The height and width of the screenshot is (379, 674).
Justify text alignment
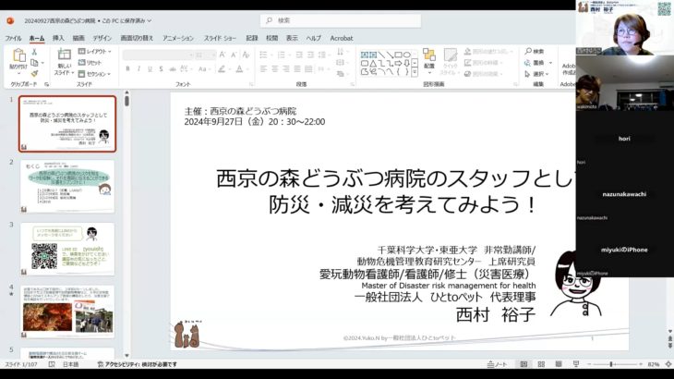pyautogui.click(x=297, y=68)
